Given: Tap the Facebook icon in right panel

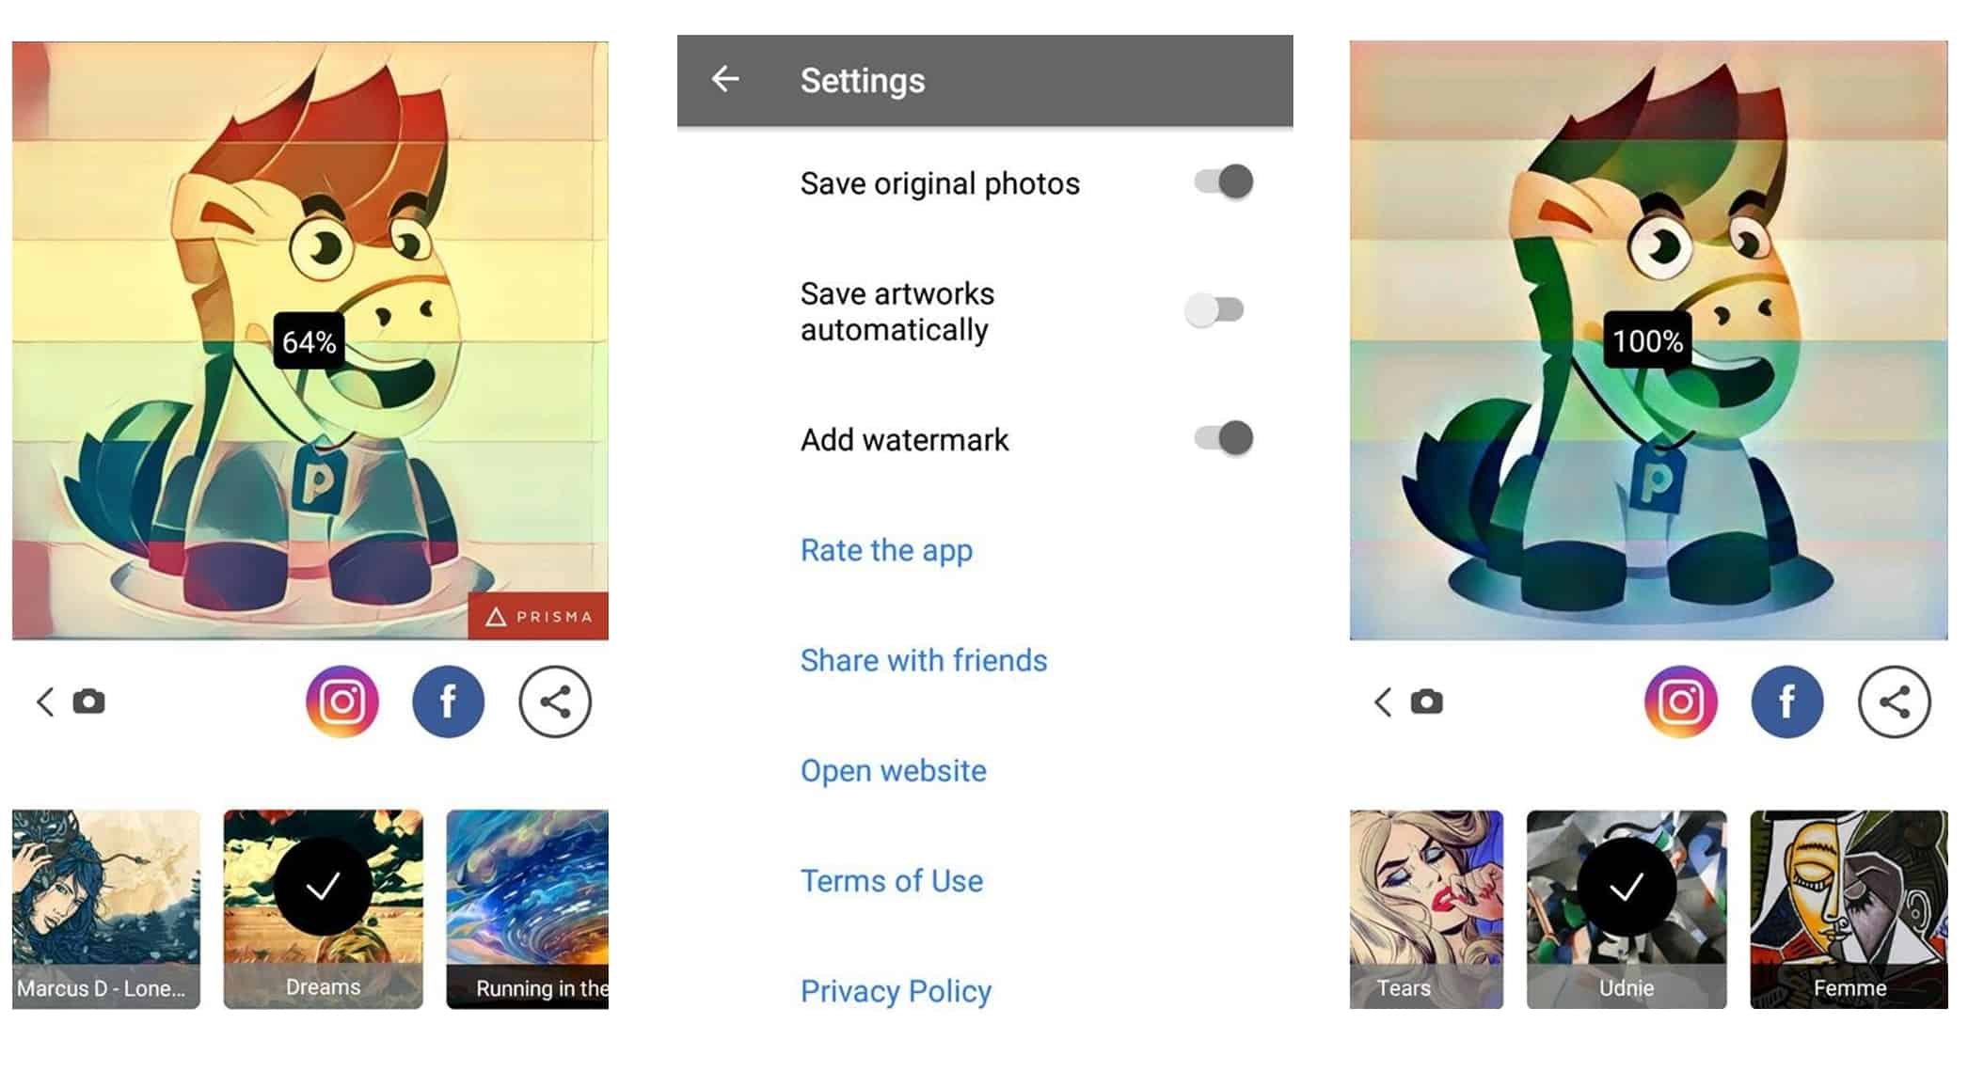Looking at the screenshot, I should 1786,701.
